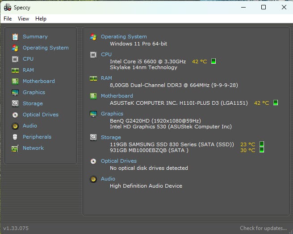Click the Summary clipboard icon in sidebar
Screen dimensions: 293x234
(15, 37)
